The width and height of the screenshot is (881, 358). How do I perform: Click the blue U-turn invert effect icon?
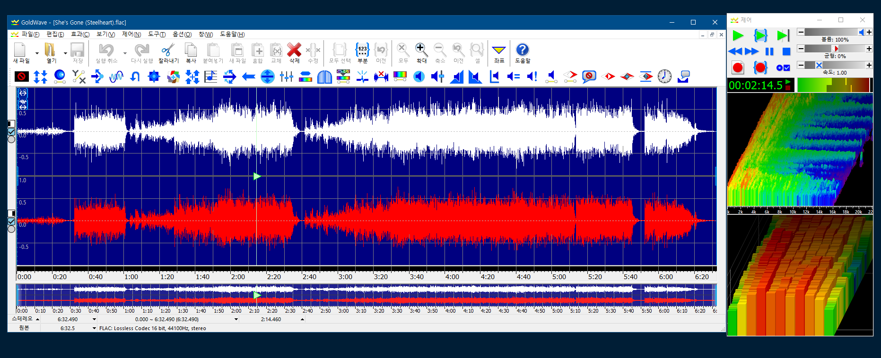click(x=135, y=77)
